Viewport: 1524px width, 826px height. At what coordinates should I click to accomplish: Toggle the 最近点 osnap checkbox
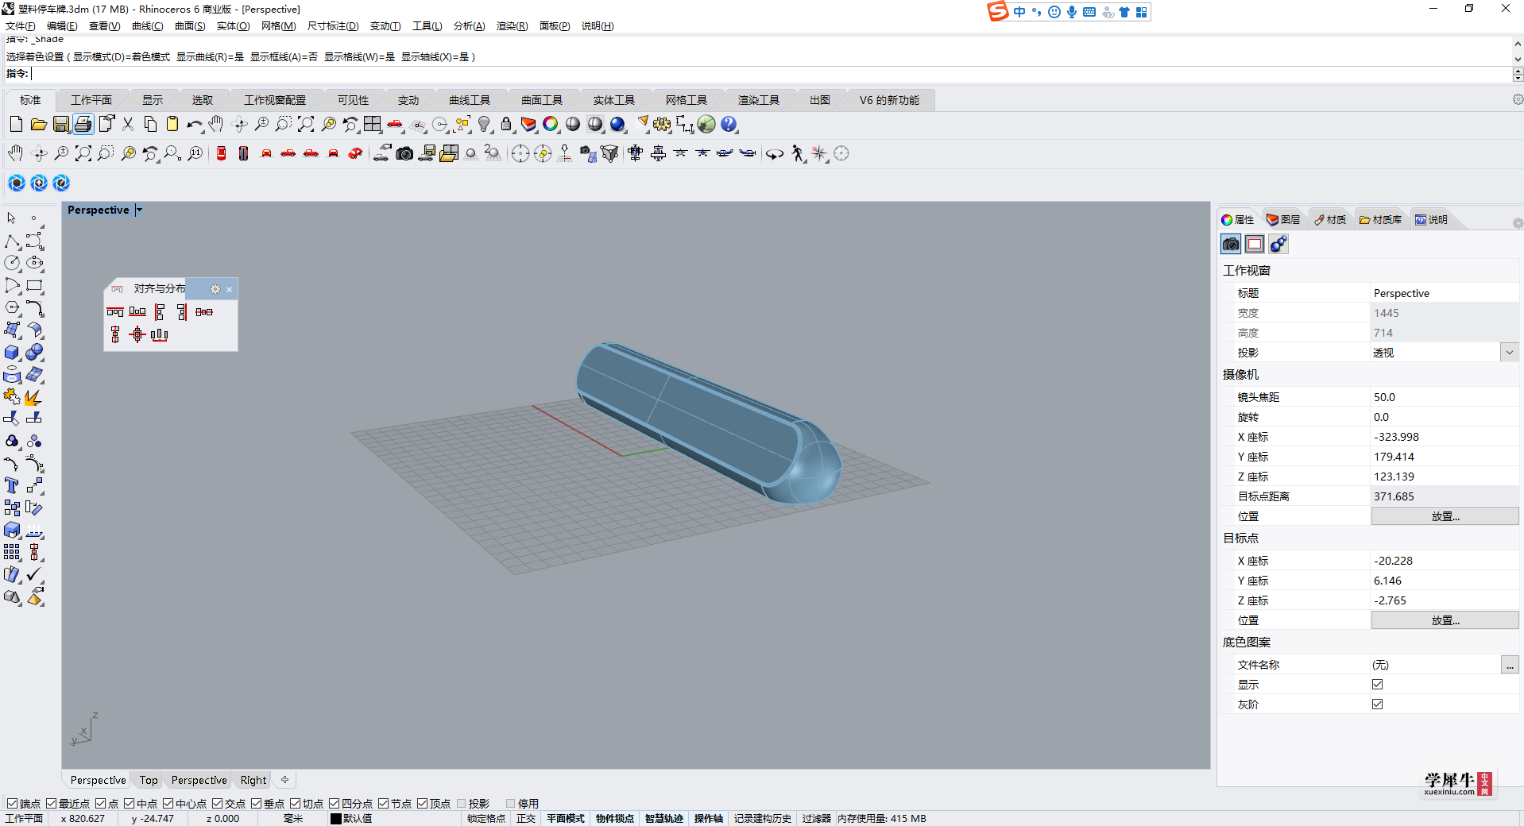coord(51,804)
